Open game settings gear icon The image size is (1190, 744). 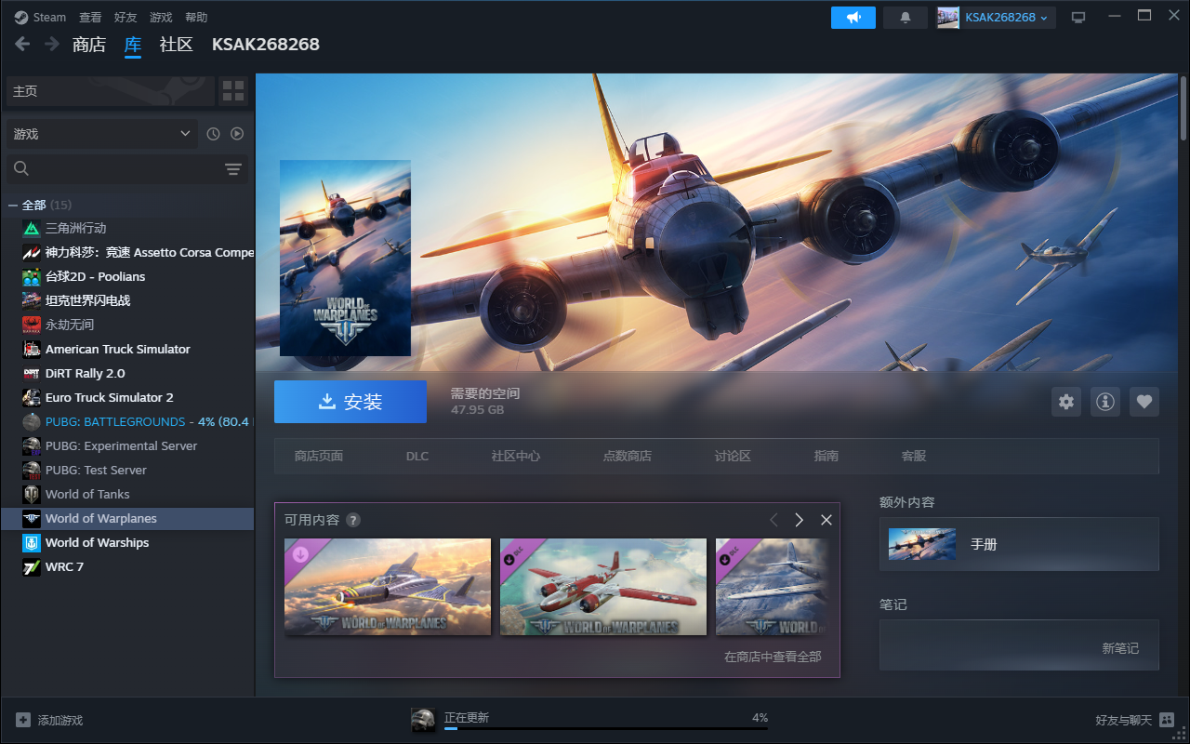(x=1066, y=402)
